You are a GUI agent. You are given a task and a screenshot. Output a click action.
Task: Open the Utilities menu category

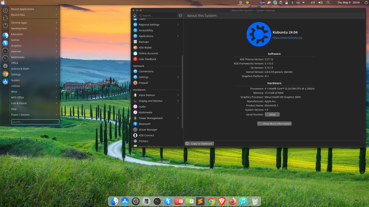[x=34, y=86]
